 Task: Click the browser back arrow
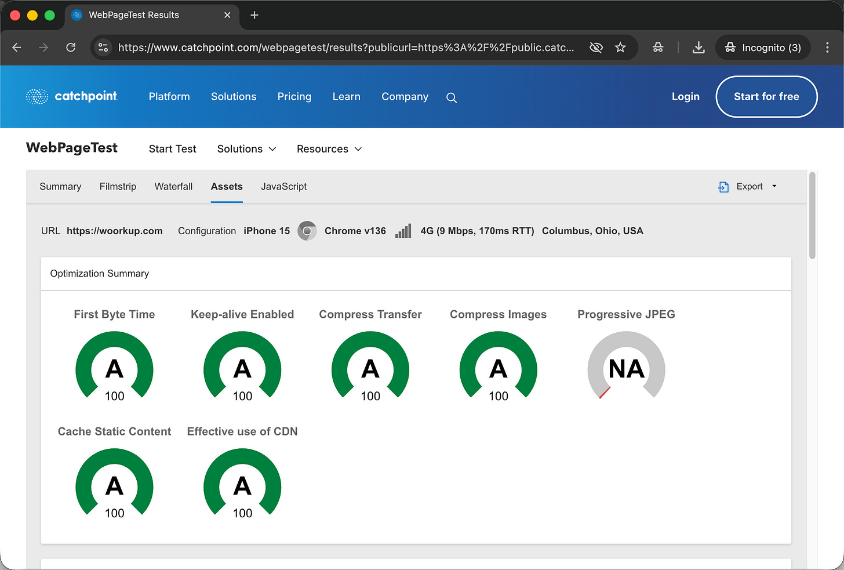pos(17,48)
